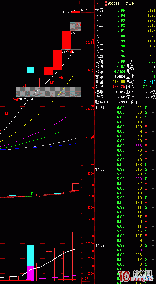
Task: Click the 14:59 timestamp in tick list
Action: 100,245
